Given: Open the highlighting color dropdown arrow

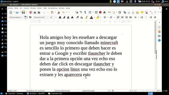Looking at the screenshot, I should 101,17.
